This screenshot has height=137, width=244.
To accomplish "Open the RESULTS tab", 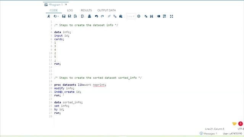I will (x=86, y=10).
